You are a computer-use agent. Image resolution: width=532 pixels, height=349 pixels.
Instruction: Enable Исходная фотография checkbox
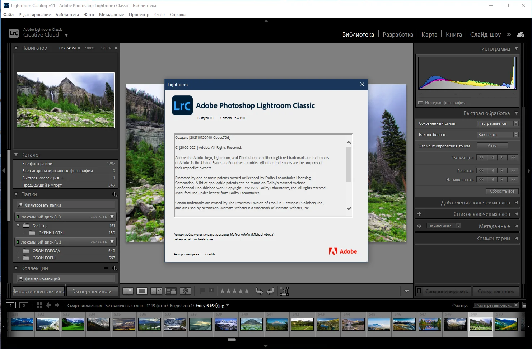[x=420, y=103]
